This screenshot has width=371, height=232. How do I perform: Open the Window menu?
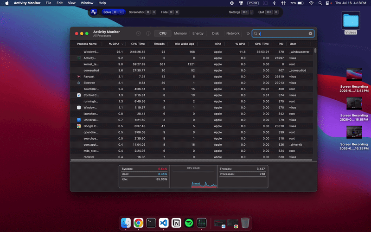click(x=87, y=3)
